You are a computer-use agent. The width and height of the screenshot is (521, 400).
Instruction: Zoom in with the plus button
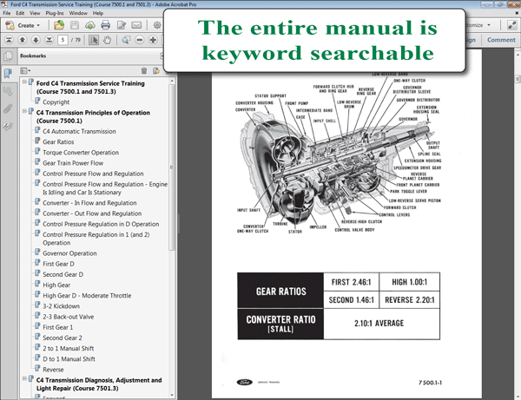tap(153, 40)
